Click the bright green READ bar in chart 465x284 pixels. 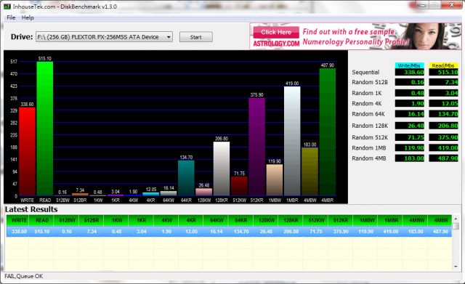(x=45, y=129)
